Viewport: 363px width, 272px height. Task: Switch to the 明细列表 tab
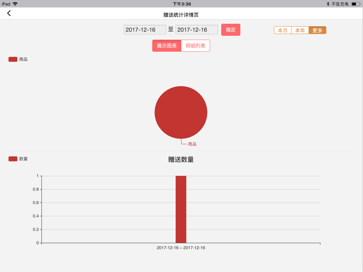tap(195, 46)
